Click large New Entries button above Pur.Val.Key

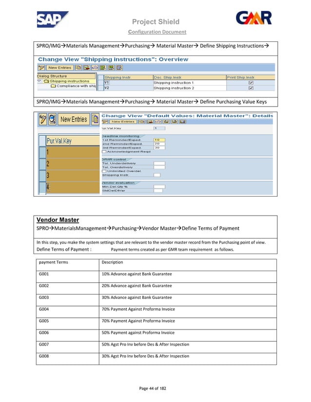pyautogui.click(x=74, y=119)
